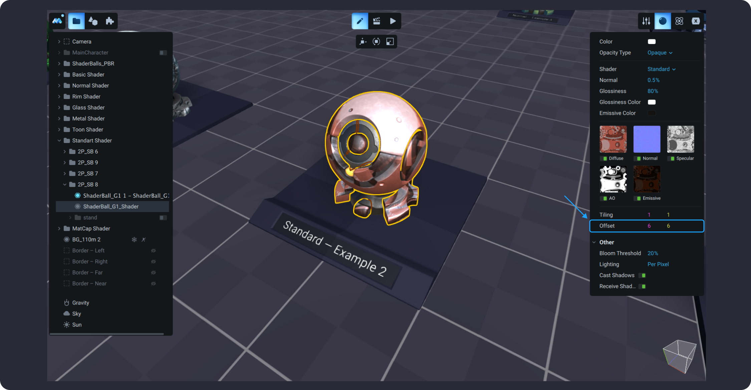The image size is (751, 390).
Task: Toggle the Specular texture checkbox
Action: 671,159
